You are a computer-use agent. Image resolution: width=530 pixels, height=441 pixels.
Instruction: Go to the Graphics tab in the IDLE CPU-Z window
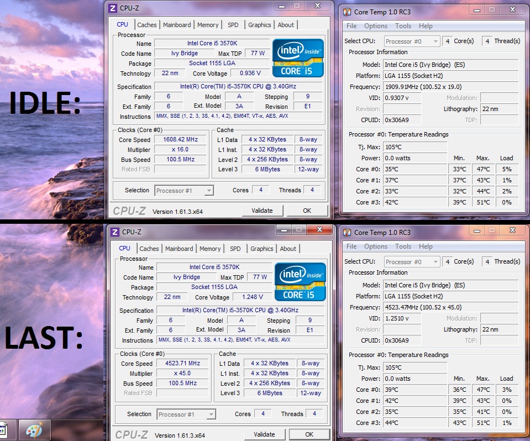(260, 25)
